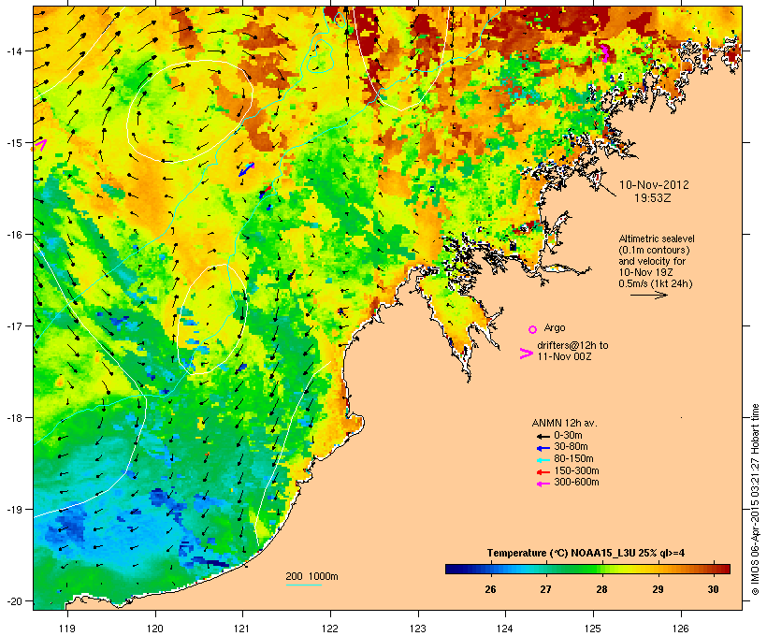Screen dimensions: 767x636
Task: Click the blue ANMN mooring arrow near 121E
Action: click(246, 169)
